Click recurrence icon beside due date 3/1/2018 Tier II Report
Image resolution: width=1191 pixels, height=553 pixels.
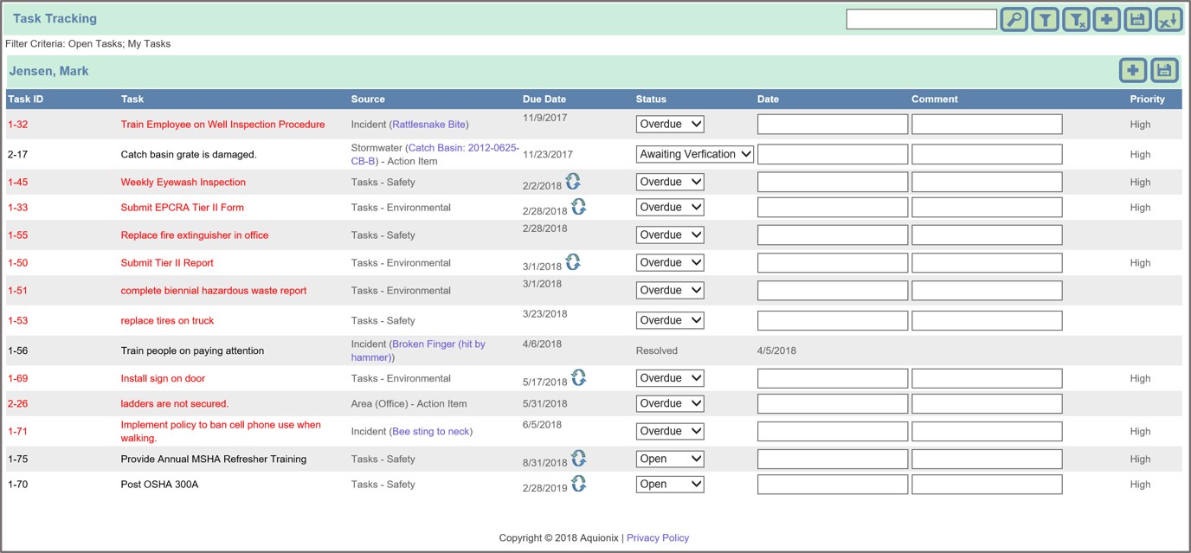click(x=573, y=261)
